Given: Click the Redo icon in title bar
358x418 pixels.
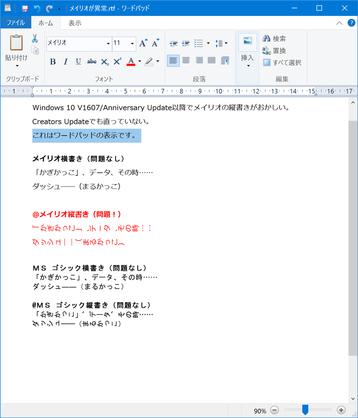Looking at the screenshot, I should coord(49,9).
